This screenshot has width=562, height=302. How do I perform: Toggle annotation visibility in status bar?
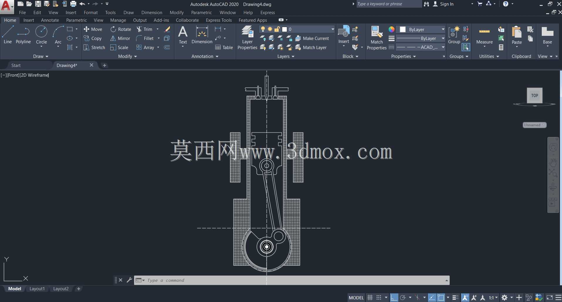point(465,298)
